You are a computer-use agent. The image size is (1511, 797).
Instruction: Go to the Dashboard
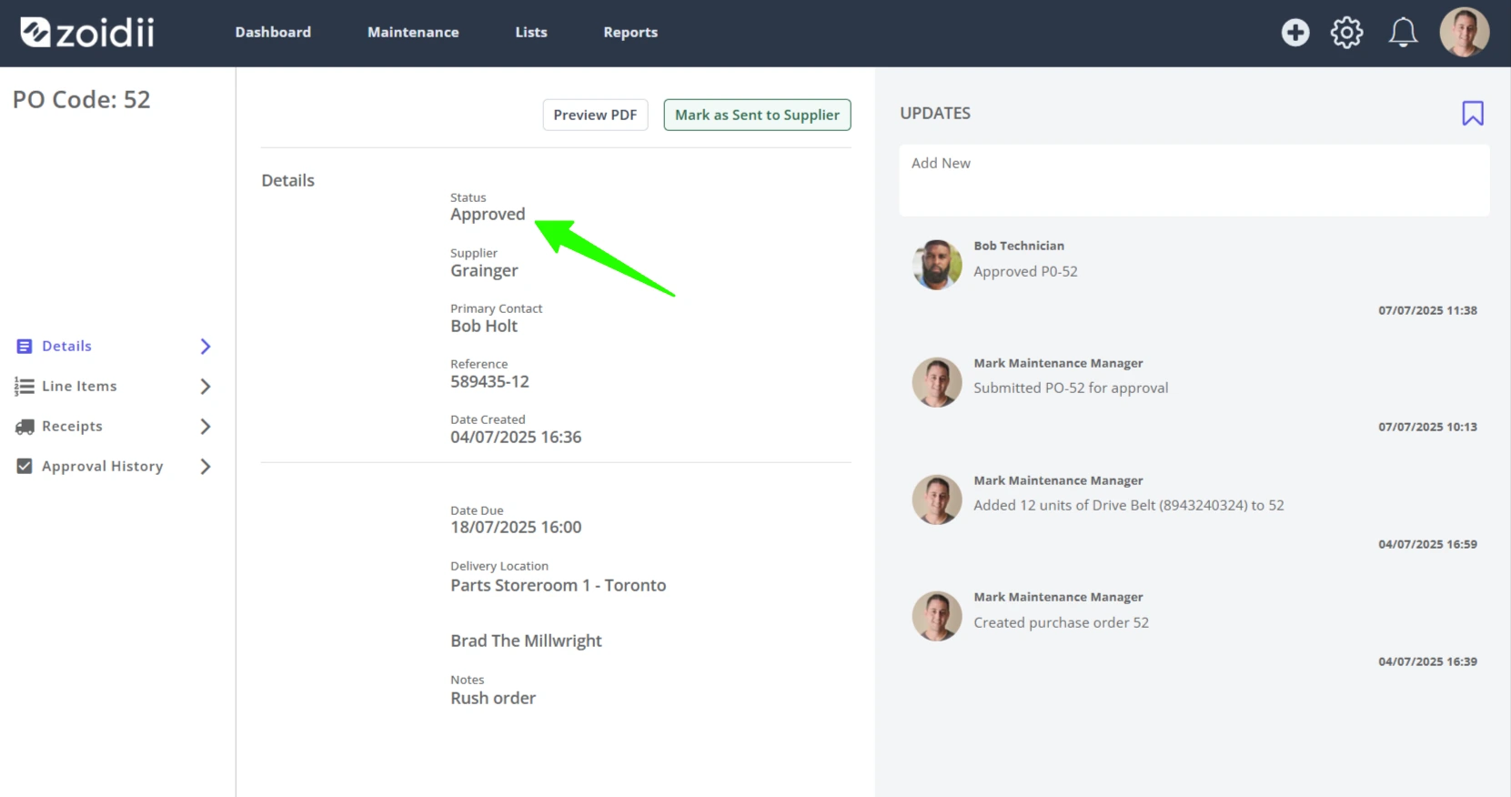click(273, 32)
